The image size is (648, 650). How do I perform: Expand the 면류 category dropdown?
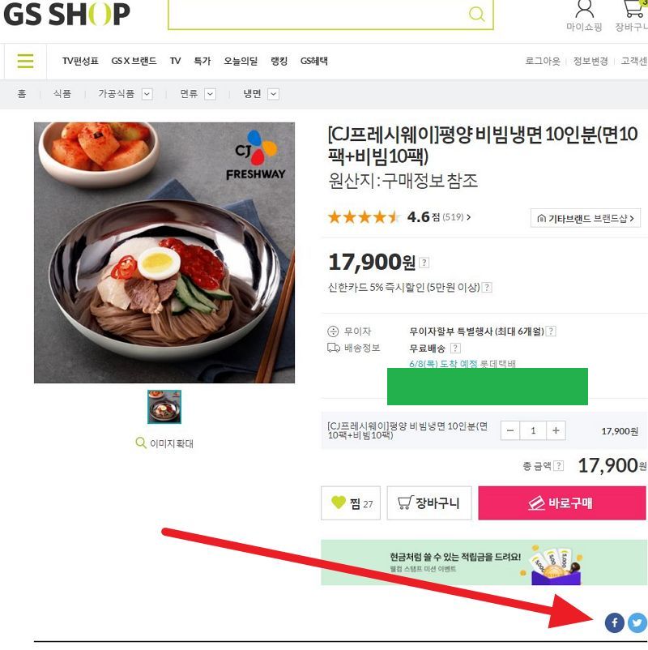click(210, 94)
